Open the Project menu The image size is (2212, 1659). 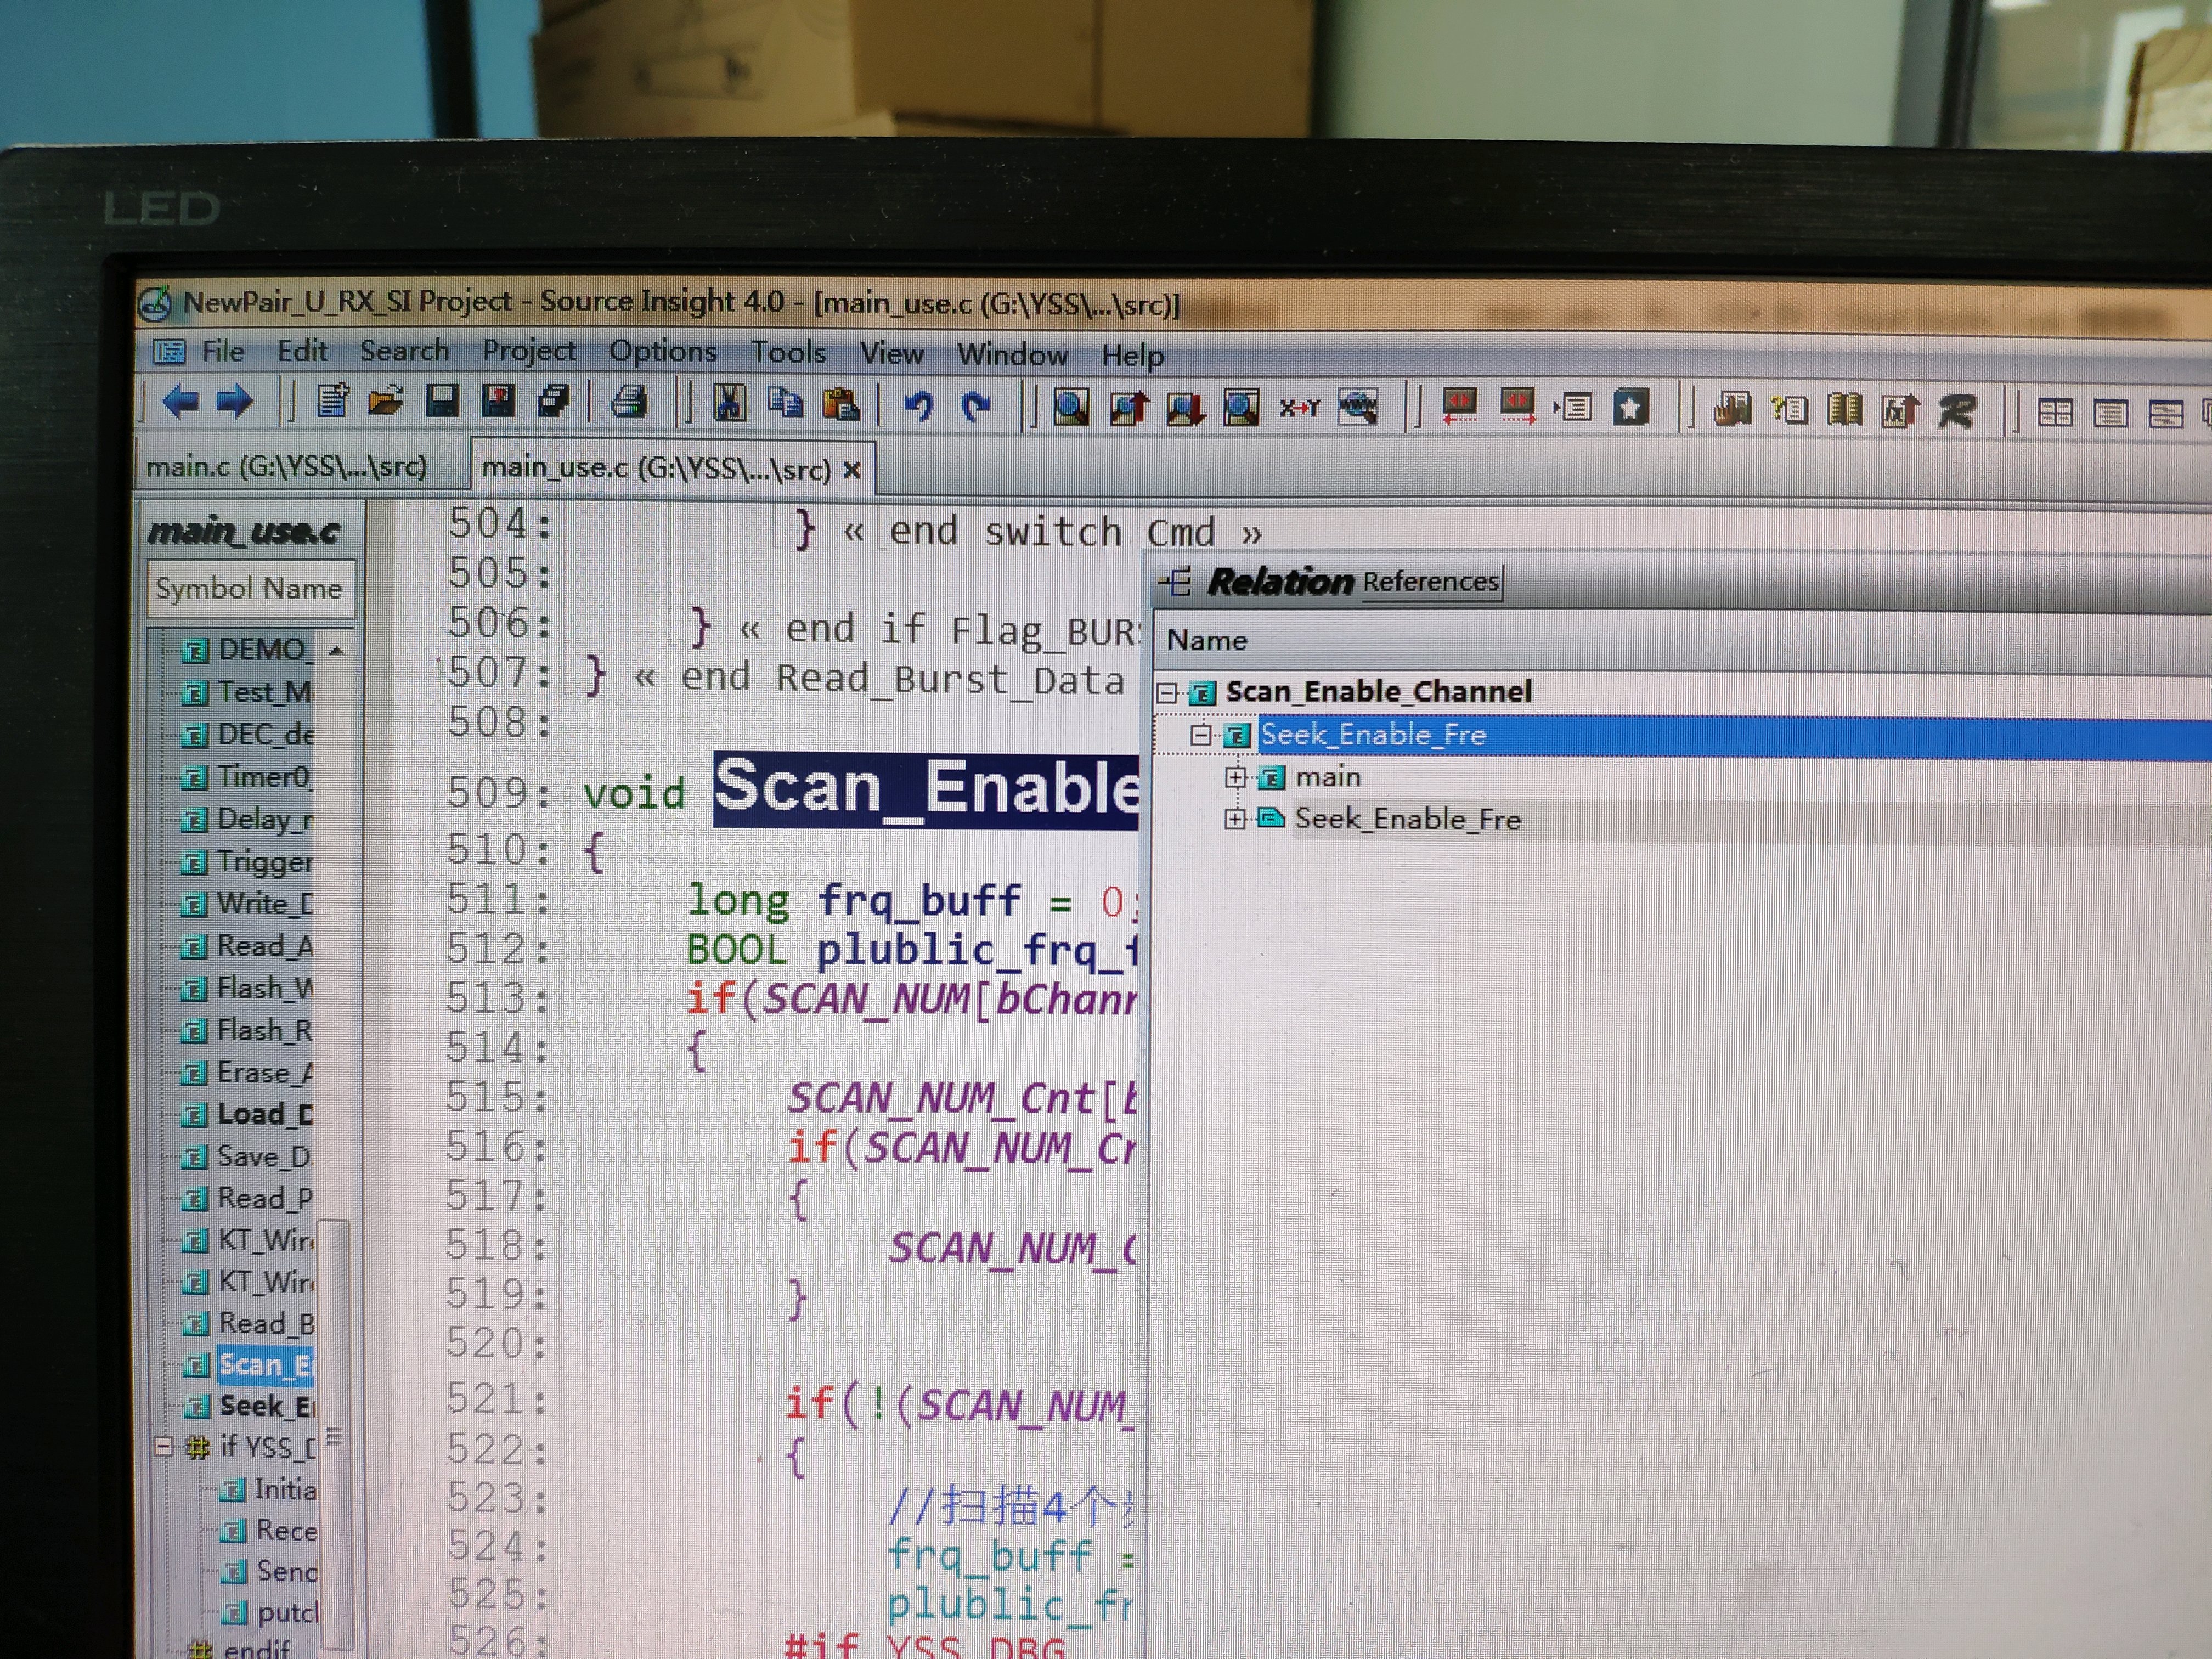529,351
